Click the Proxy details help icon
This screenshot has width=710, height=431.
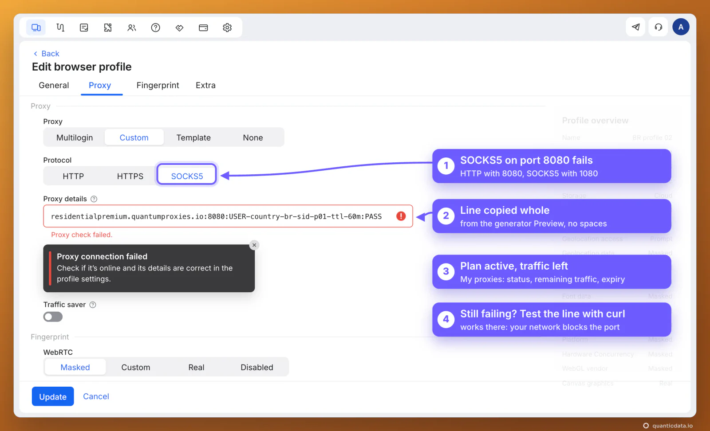pyautogui.click(x=94, y=199)
